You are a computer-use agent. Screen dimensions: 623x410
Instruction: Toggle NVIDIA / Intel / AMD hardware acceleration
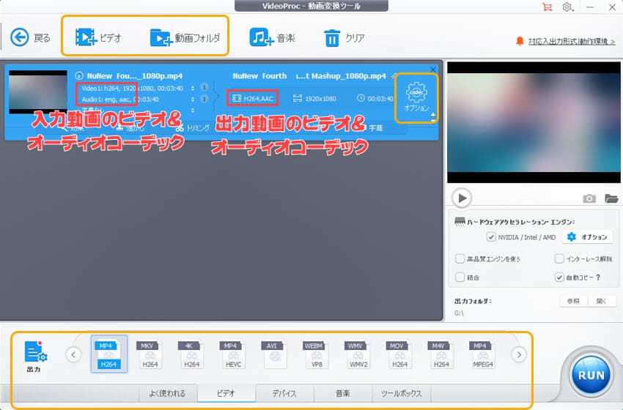coord(491,237)
